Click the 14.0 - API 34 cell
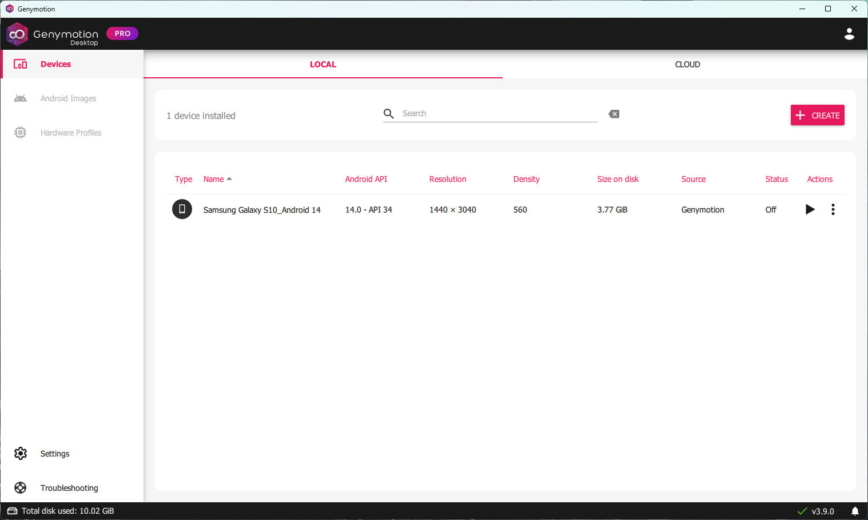 click(369, 210)
